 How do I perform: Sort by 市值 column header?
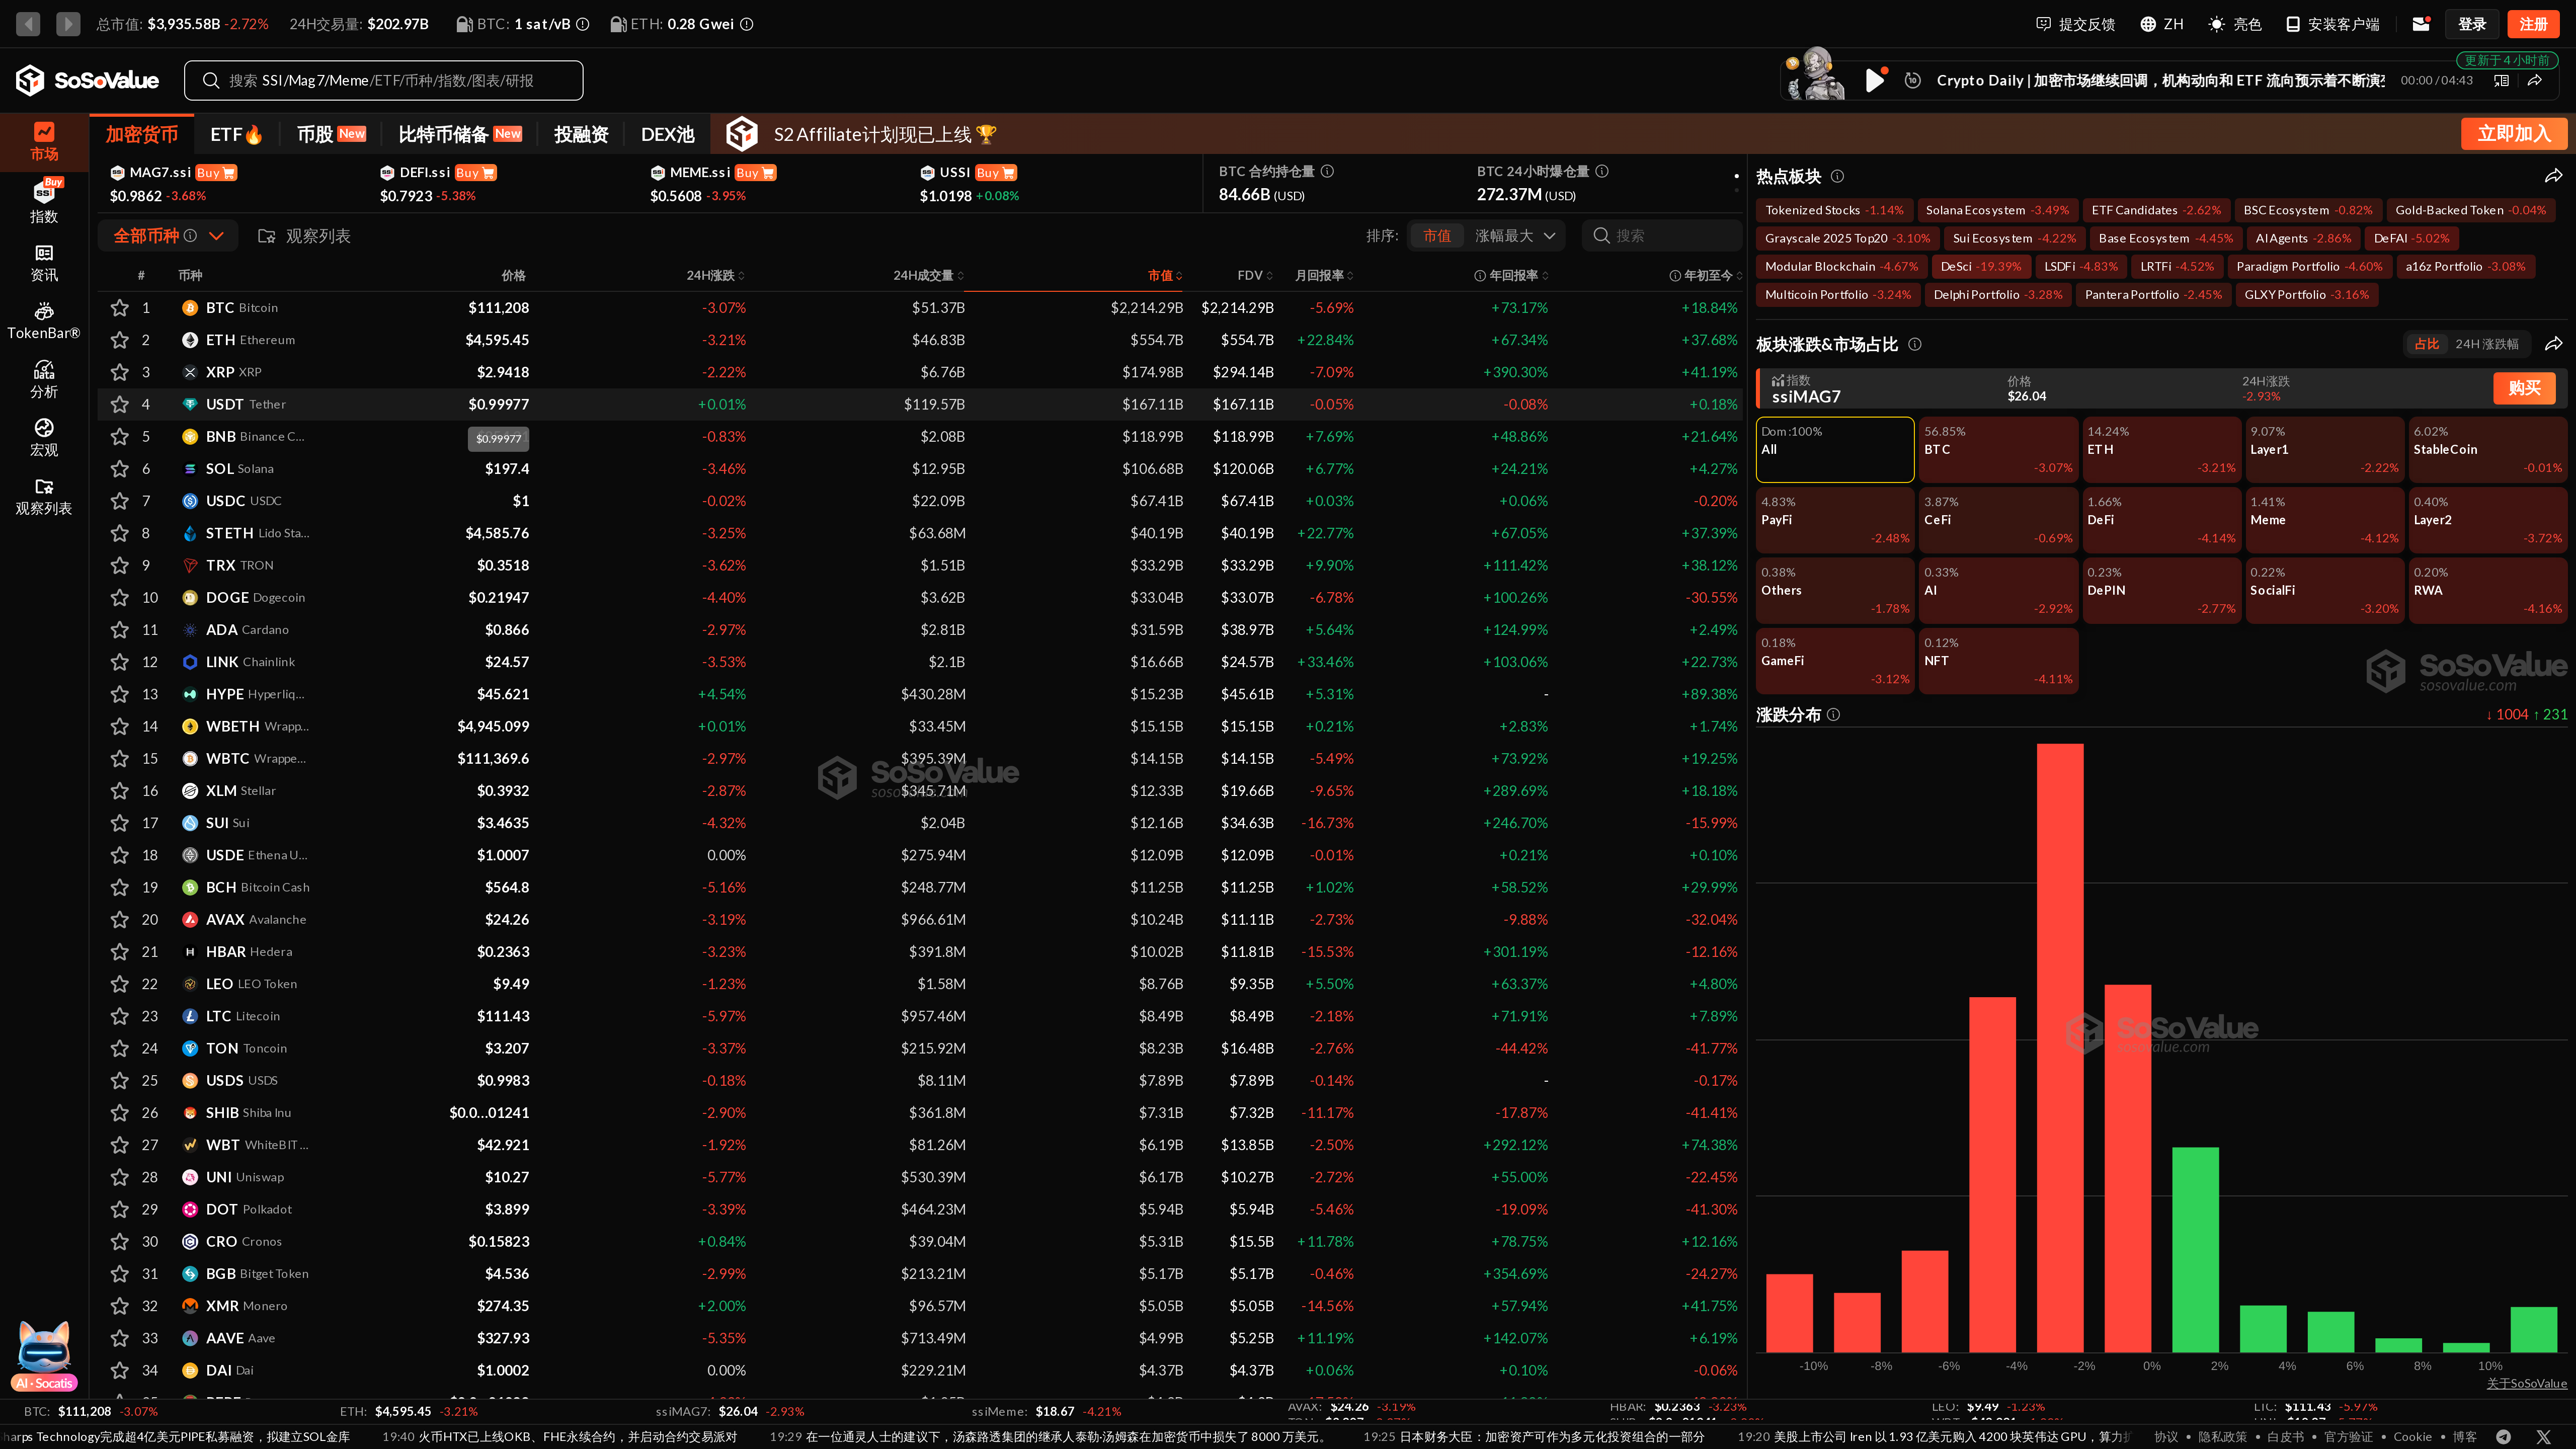point(1165,275)
